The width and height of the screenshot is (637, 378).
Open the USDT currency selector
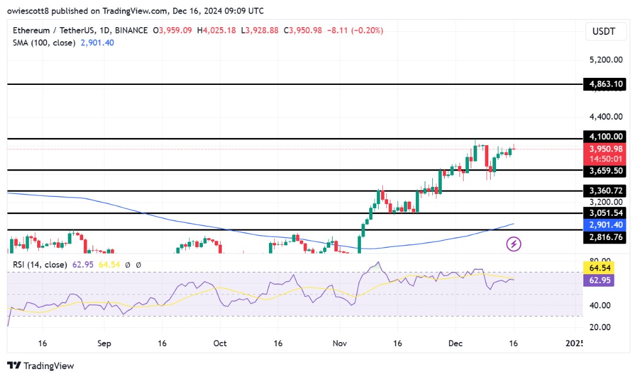[603, 31]
